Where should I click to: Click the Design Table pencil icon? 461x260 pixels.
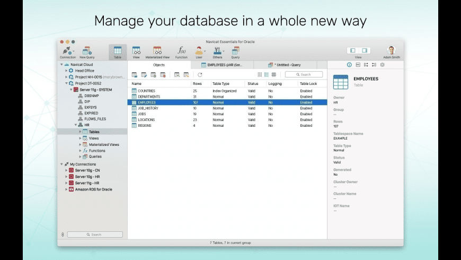[x=144, y=75]
